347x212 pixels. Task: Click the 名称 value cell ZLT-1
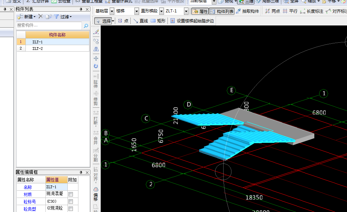(56, 187)
